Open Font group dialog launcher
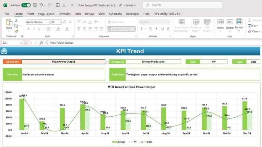 click(x=73, y=36)
